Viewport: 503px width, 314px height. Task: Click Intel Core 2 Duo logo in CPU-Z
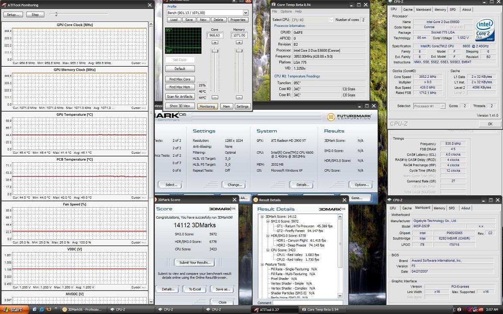point(484,30)
